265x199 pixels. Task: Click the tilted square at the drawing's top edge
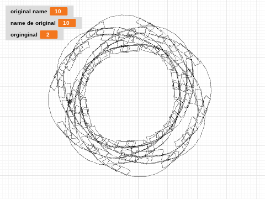click(x=142, y=22)
